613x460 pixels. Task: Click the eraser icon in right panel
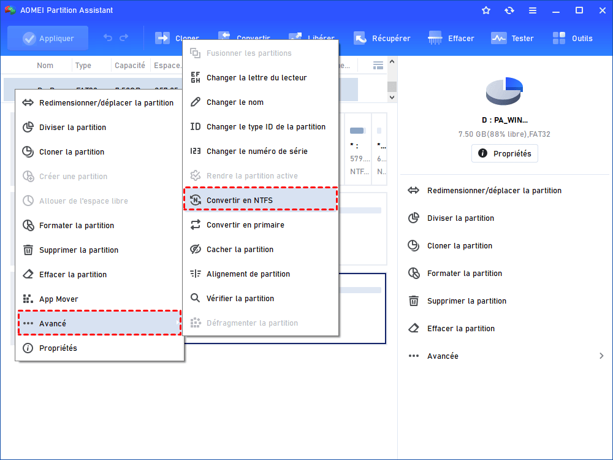click(x=414, y=328)
